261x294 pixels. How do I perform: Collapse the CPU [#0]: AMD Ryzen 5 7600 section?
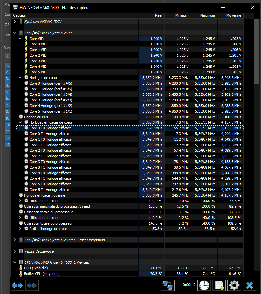(x=15, y=33)
